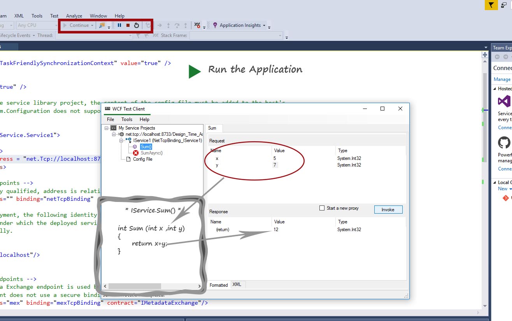The width and height of the screenshot is (512, 321).
Task: Collapse the Local Git section expander
Action: [x=494, y=182]
